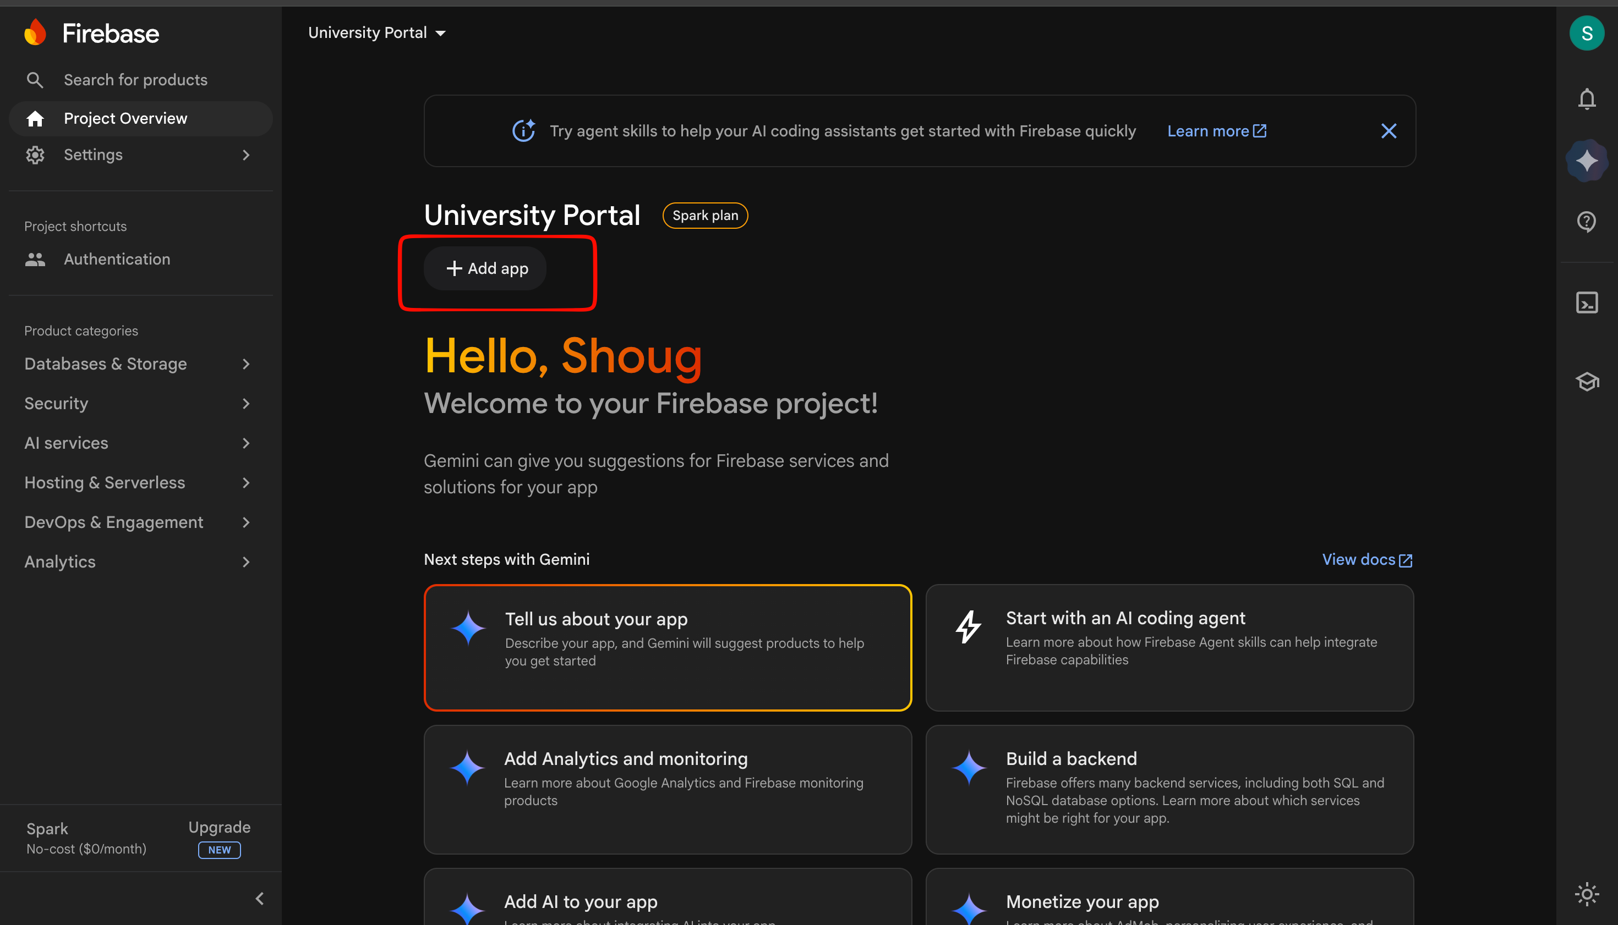The image size is (1618, 925).
Task: Click the lightning bolt AI agent icon
Action: (968, 626)
